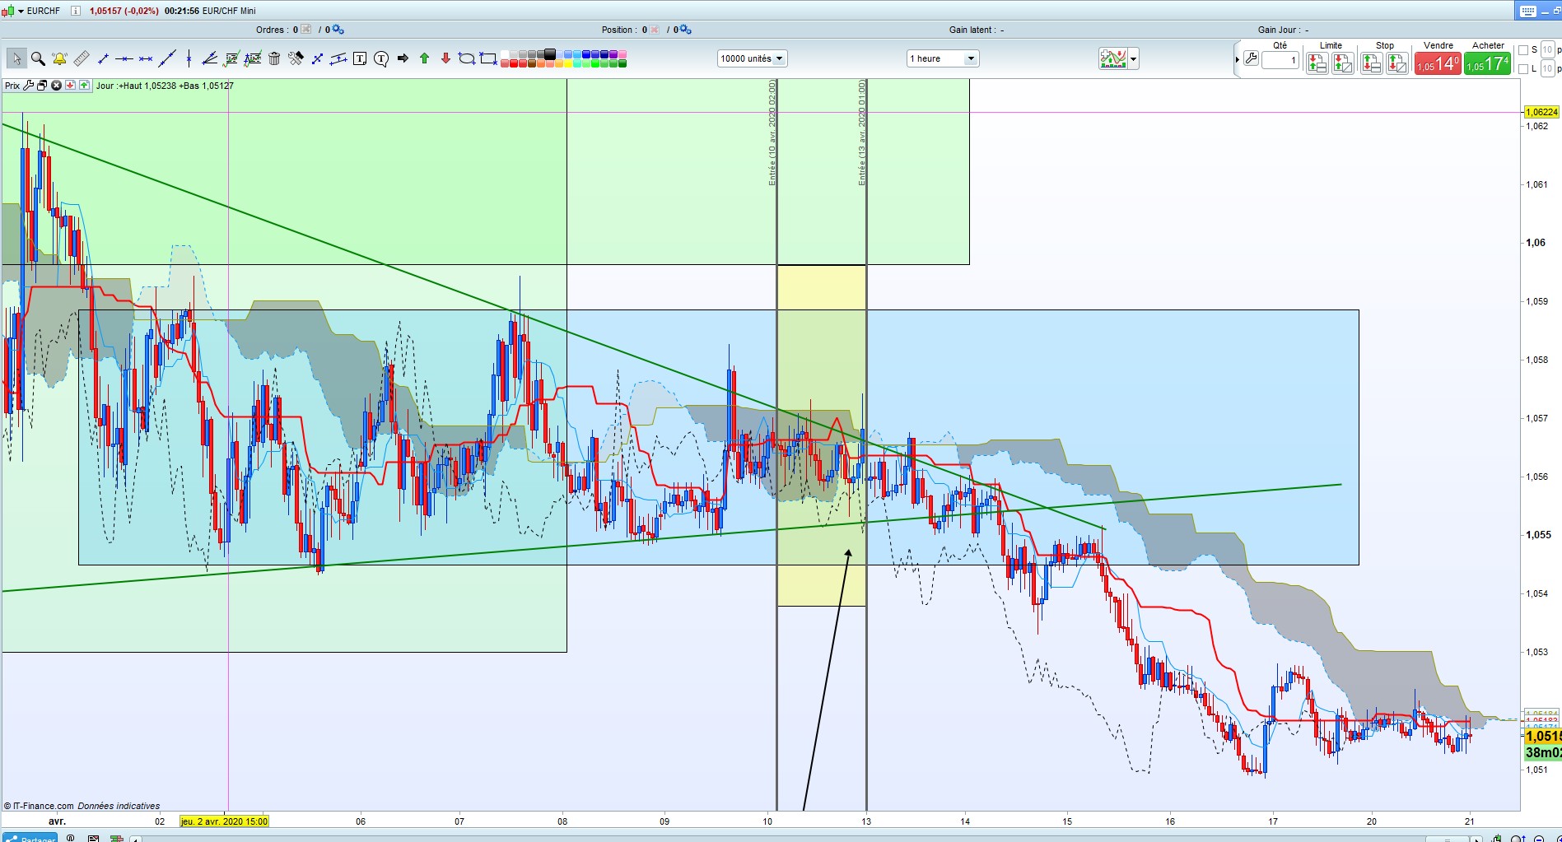Place first Limite order icon
This screenshot has width=1562, height=842.
1317,63
